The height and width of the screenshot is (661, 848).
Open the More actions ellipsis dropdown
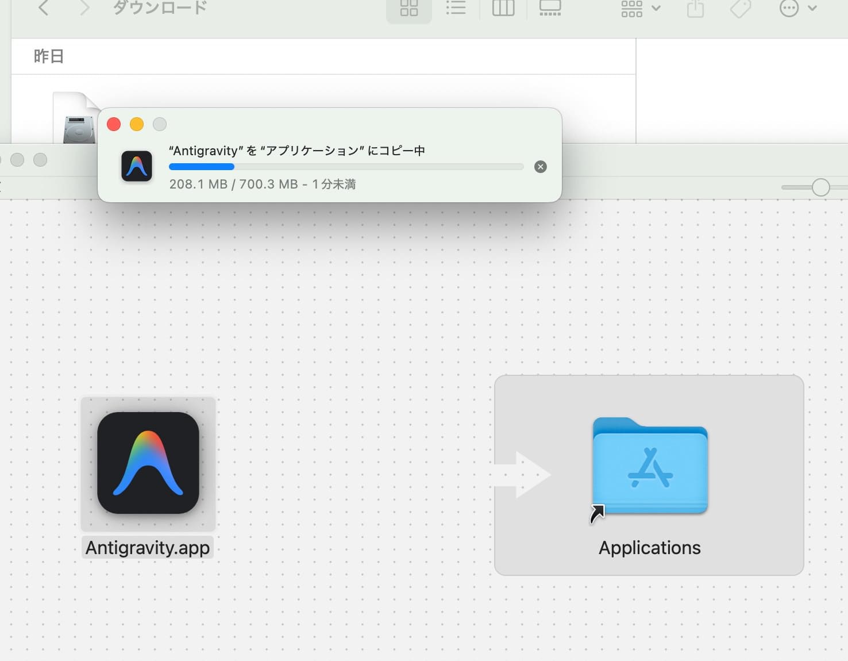click(x=797, y=8)
